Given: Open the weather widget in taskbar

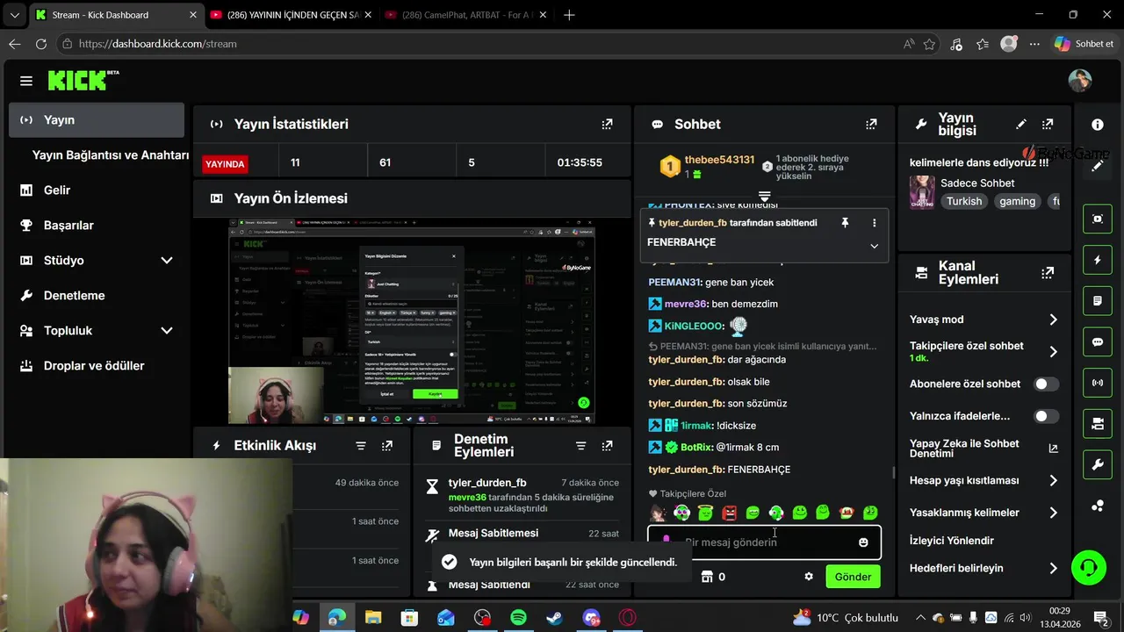Looking at the screenshot, I should [x=845, y=618].
